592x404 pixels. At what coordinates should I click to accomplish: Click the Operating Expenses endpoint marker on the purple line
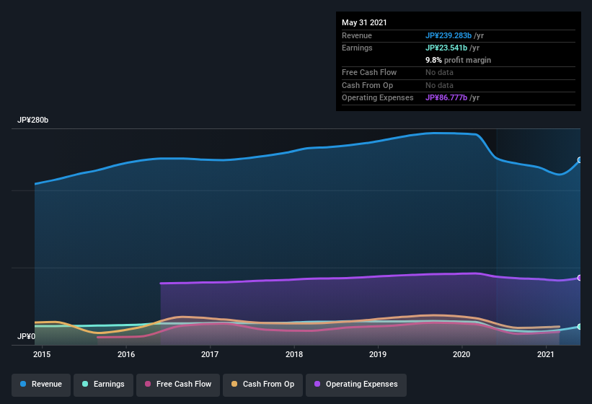(x=580, y=278)
